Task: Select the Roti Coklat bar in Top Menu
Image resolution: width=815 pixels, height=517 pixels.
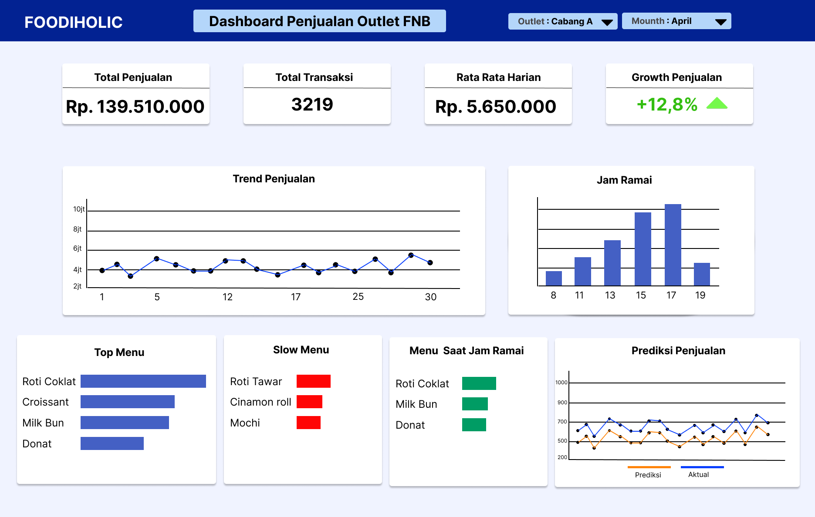Action: tap(143, 381)
